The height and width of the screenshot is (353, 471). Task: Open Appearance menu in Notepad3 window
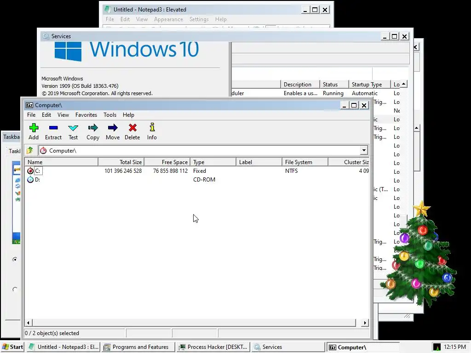[168, 19]
